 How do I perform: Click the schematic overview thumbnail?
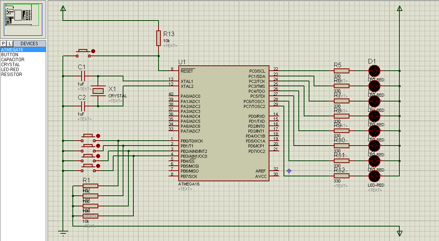22,18
